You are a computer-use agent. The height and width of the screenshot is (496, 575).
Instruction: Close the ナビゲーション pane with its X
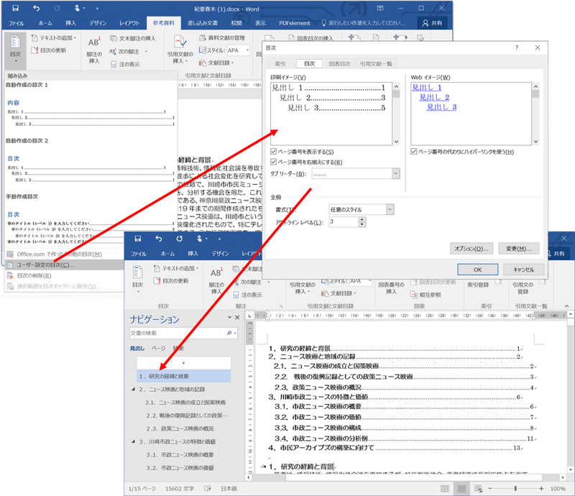[x=237, y=318]
